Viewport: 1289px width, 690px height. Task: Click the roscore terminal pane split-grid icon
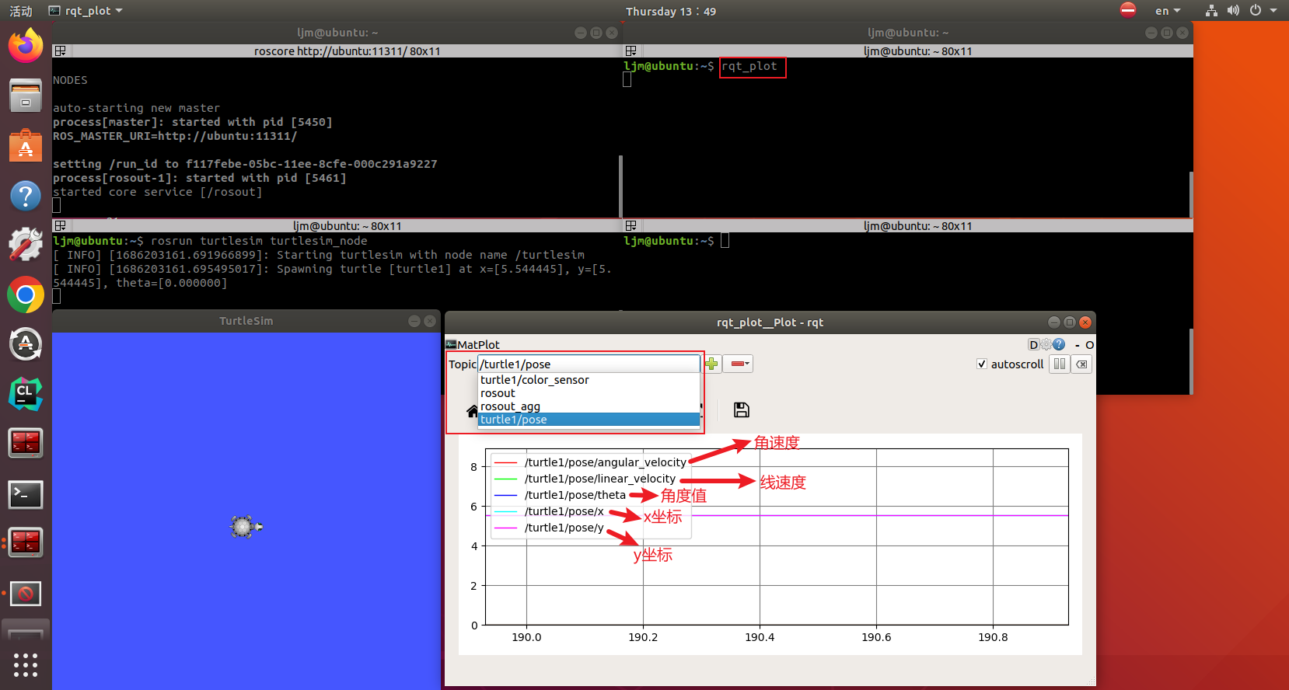coord(60,51)
